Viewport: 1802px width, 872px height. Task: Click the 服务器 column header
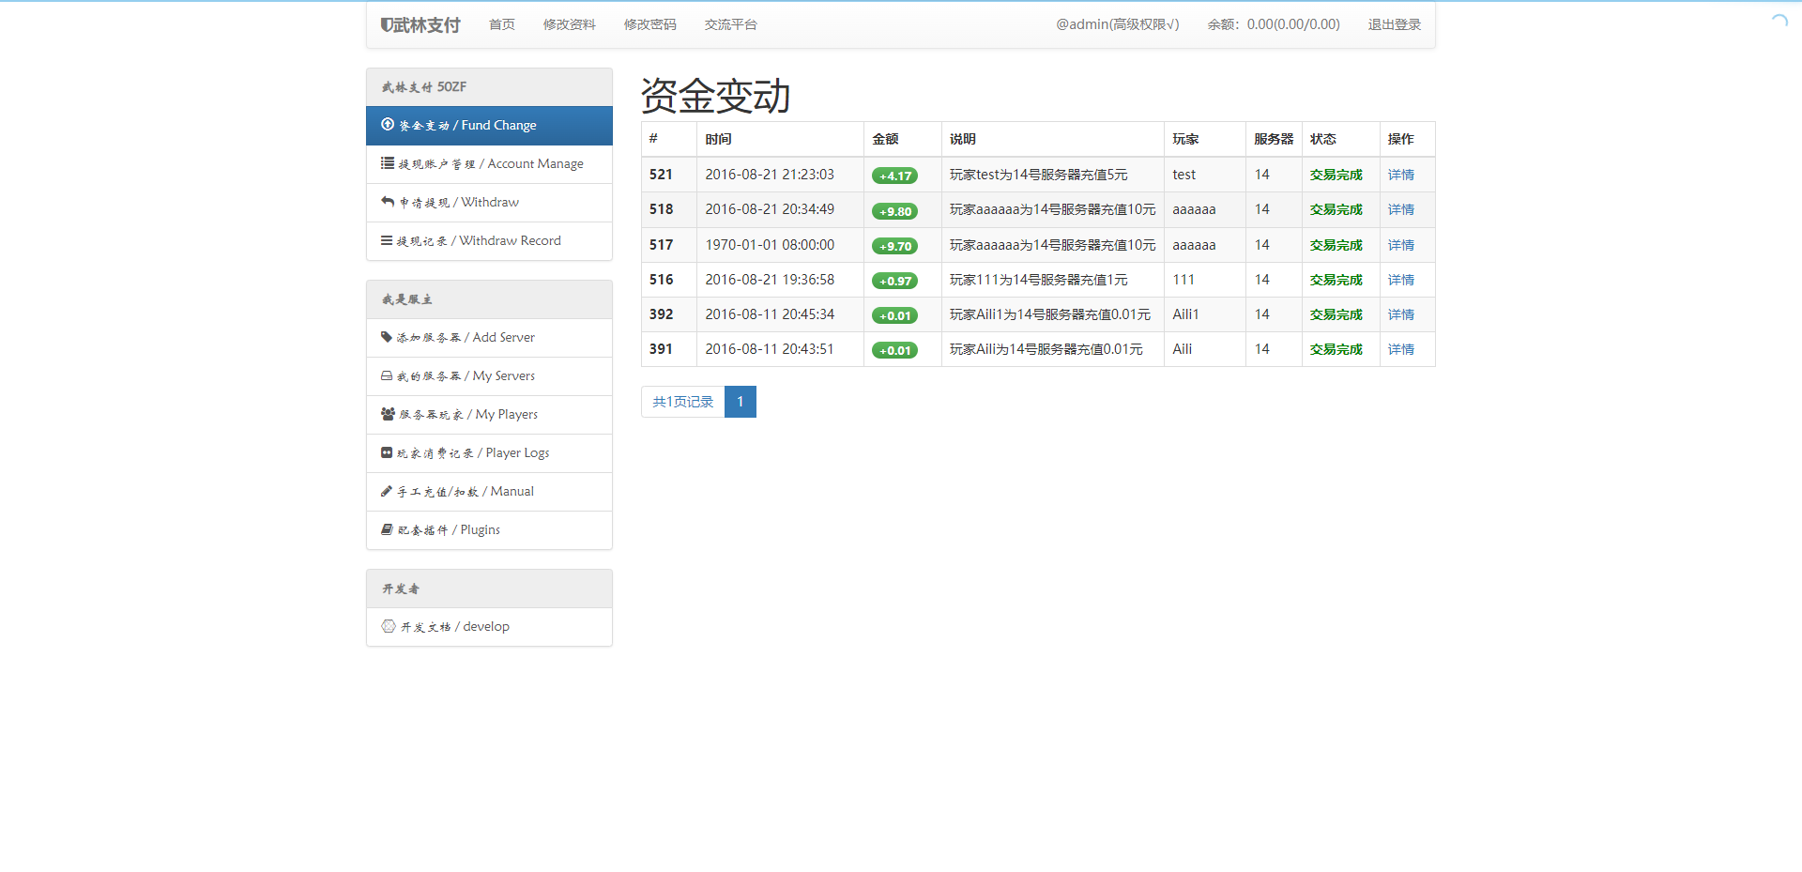(1274, 139)
